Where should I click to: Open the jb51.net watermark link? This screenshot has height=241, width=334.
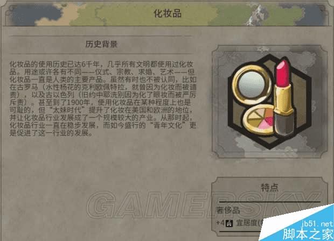pyautogui.click(x=317, y=224)
